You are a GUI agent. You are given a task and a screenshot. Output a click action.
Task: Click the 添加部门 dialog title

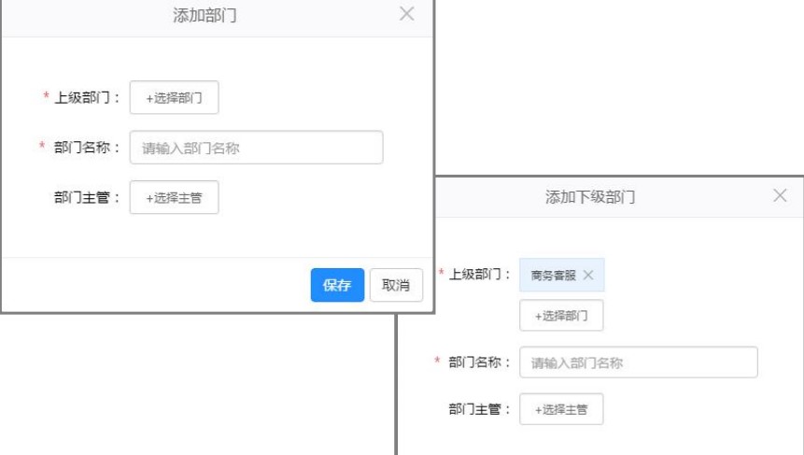click(205, 15)
